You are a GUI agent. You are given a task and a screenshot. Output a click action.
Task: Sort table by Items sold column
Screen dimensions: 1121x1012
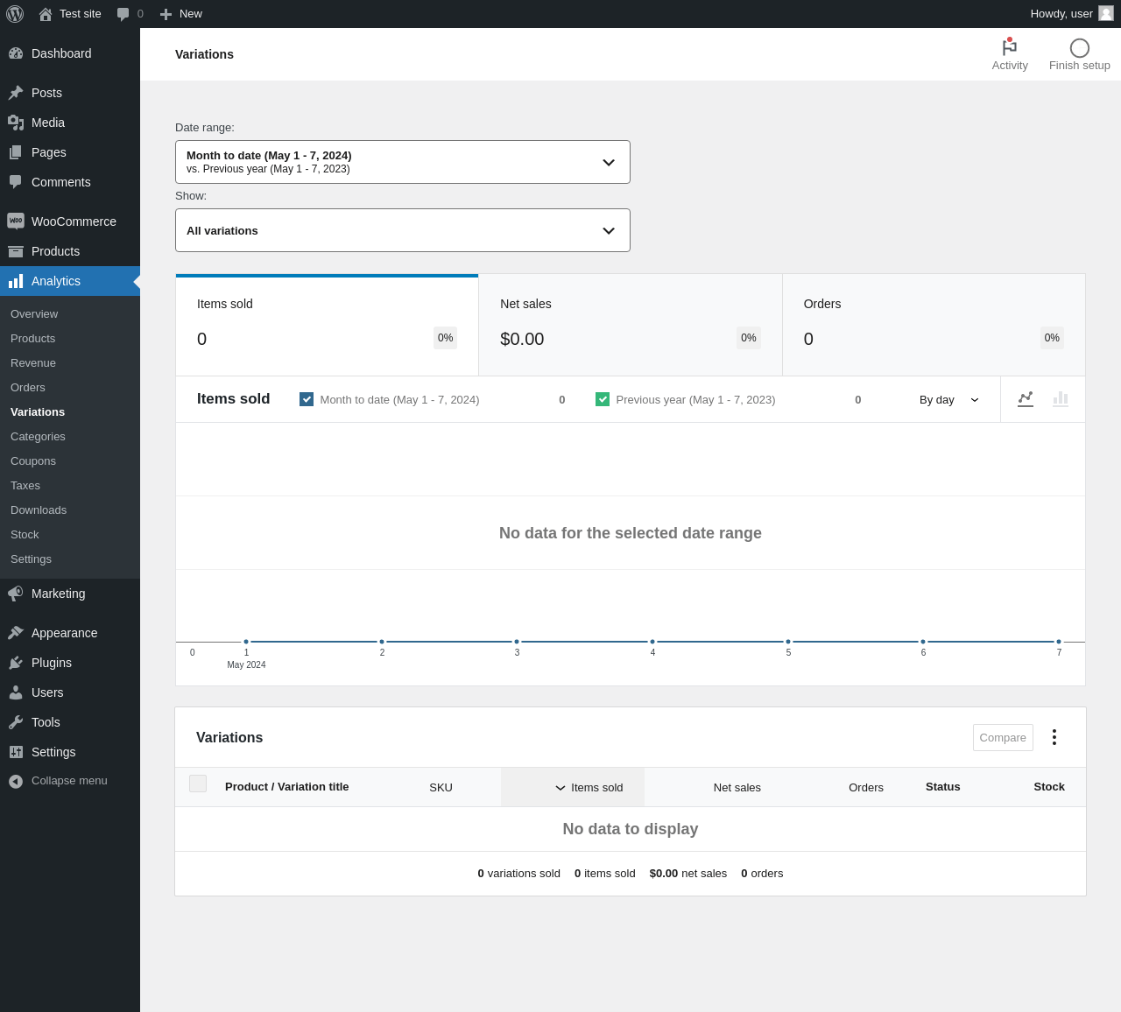(589, 788)
